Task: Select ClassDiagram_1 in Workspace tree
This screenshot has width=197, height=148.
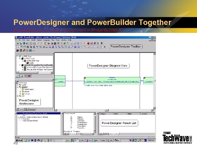Action: (x=30, y=89)
